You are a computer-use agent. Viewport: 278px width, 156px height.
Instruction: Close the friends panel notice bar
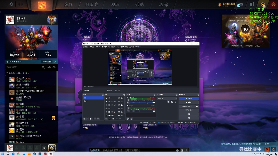55,62
